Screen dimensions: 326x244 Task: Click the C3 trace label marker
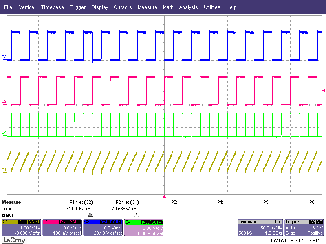point(4,58)
